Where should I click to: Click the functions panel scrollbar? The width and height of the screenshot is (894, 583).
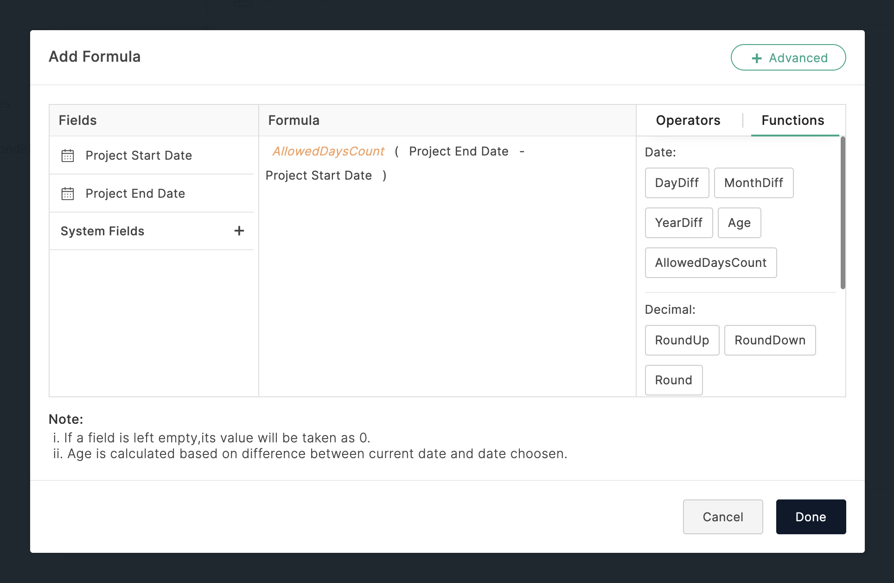click(843, 213)
